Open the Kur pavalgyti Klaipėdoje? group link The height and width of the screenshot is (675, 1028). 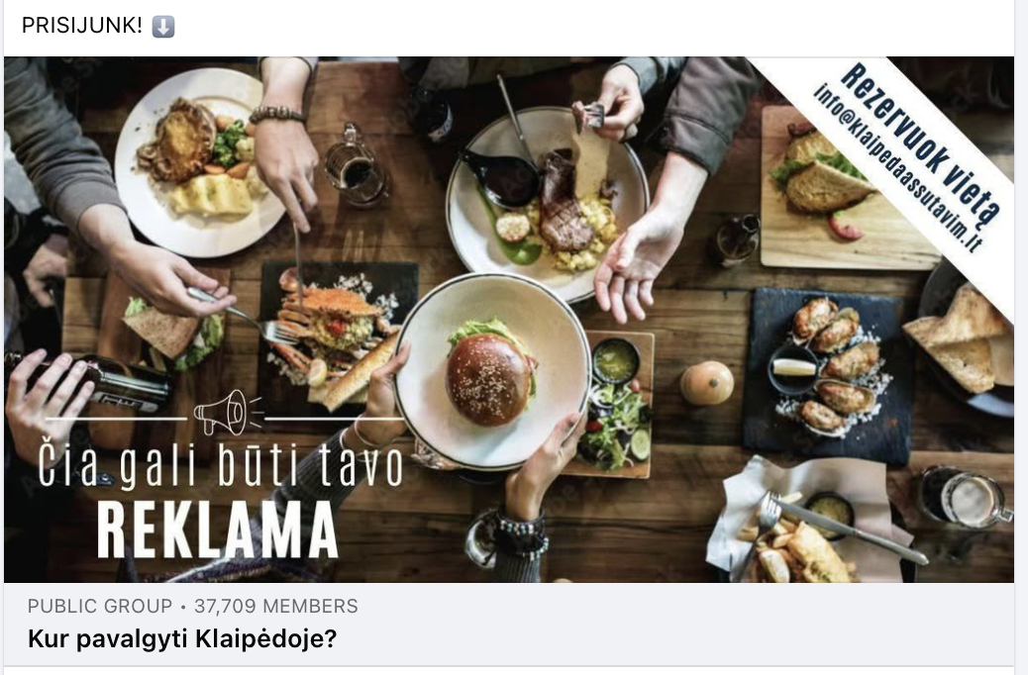(182, 638)
